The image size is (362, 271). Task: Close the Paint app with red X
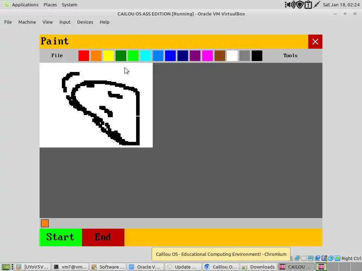pyautogui.click(x=315, y=42)
